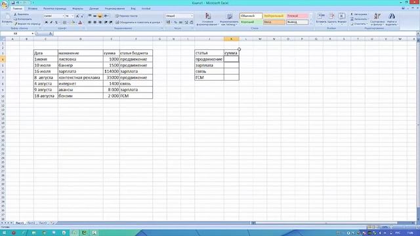
Task: Align text to the top of cells
Action: [90, 16]
